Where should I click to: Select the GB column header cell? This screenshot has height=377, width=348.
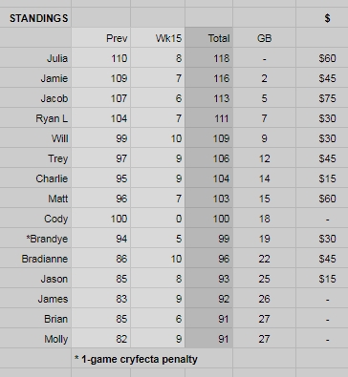pyautogui.click(x=265, y=38)
